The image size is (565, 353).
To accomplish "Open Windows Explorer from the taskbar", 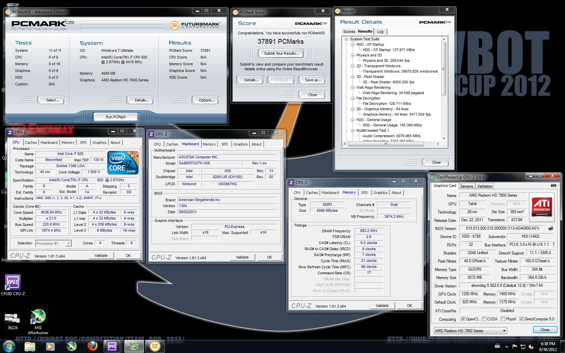I will pyautogui.click(x=30, y=346).
